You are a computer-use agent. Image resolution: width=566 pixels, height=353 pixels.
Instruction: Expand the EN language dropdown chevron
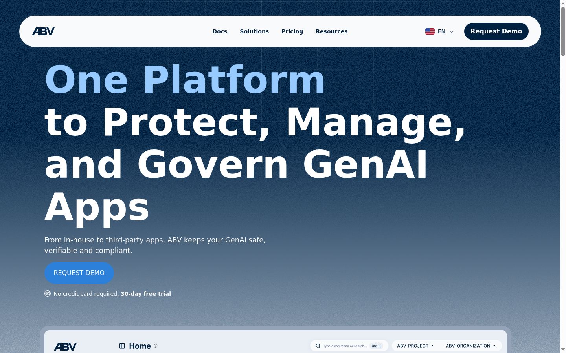point(452,32)
